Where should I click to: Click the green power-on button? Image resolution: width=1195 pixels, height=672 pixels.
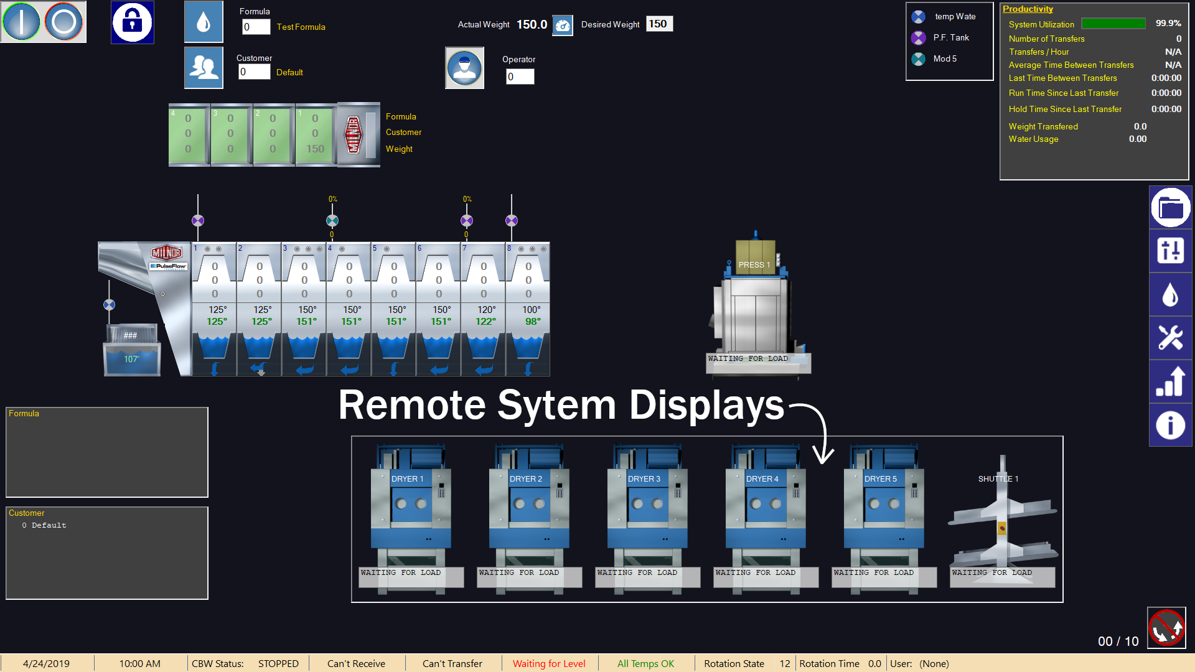tap(22, 22)
